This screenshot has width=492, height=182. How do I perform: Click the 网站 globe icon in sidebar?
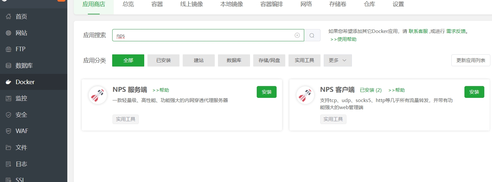coord(9,33)
